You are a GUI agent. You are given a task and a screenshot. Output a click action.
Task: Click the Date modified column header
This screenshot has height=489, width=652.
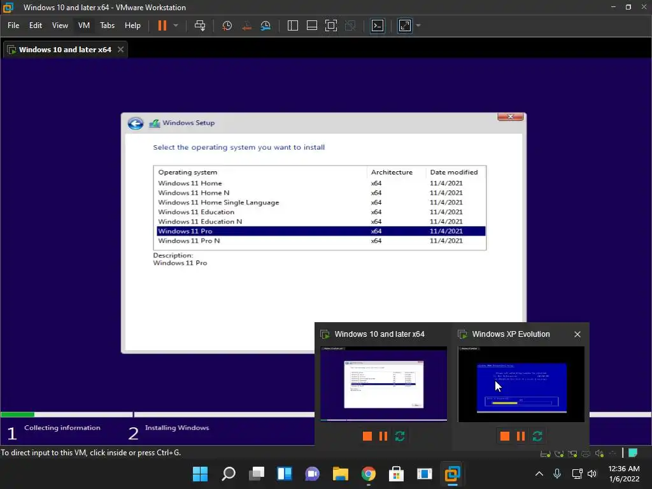[456, 172]
